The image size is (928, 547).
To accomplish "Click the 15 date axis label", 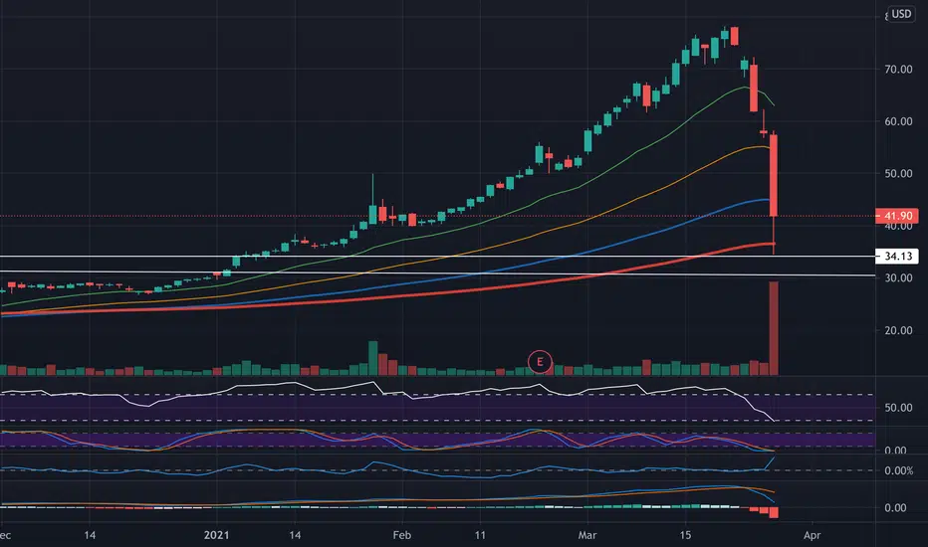I will pyautogui.click(x=685, y=535).
